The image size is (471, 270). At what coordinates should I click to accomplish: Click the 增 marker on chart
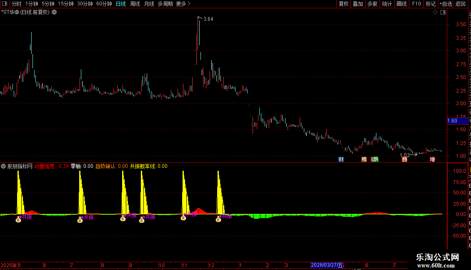click(432, 159)
